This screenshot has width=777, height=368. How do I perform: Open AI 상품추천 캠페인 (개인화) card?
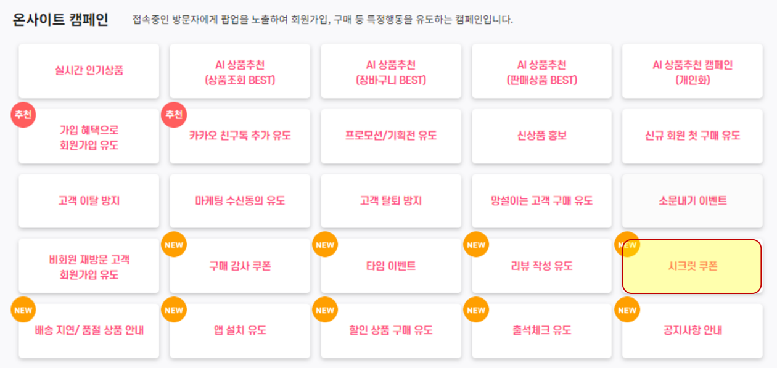coord(693,71)
